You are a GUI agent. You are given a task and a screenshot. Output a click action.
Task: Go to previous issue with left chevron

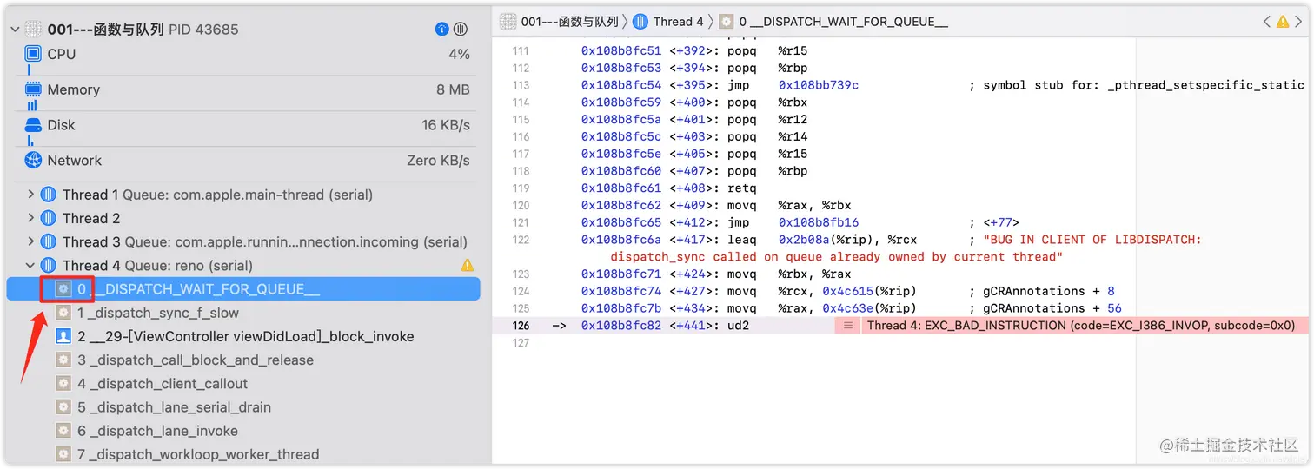tap(1266, 22)
